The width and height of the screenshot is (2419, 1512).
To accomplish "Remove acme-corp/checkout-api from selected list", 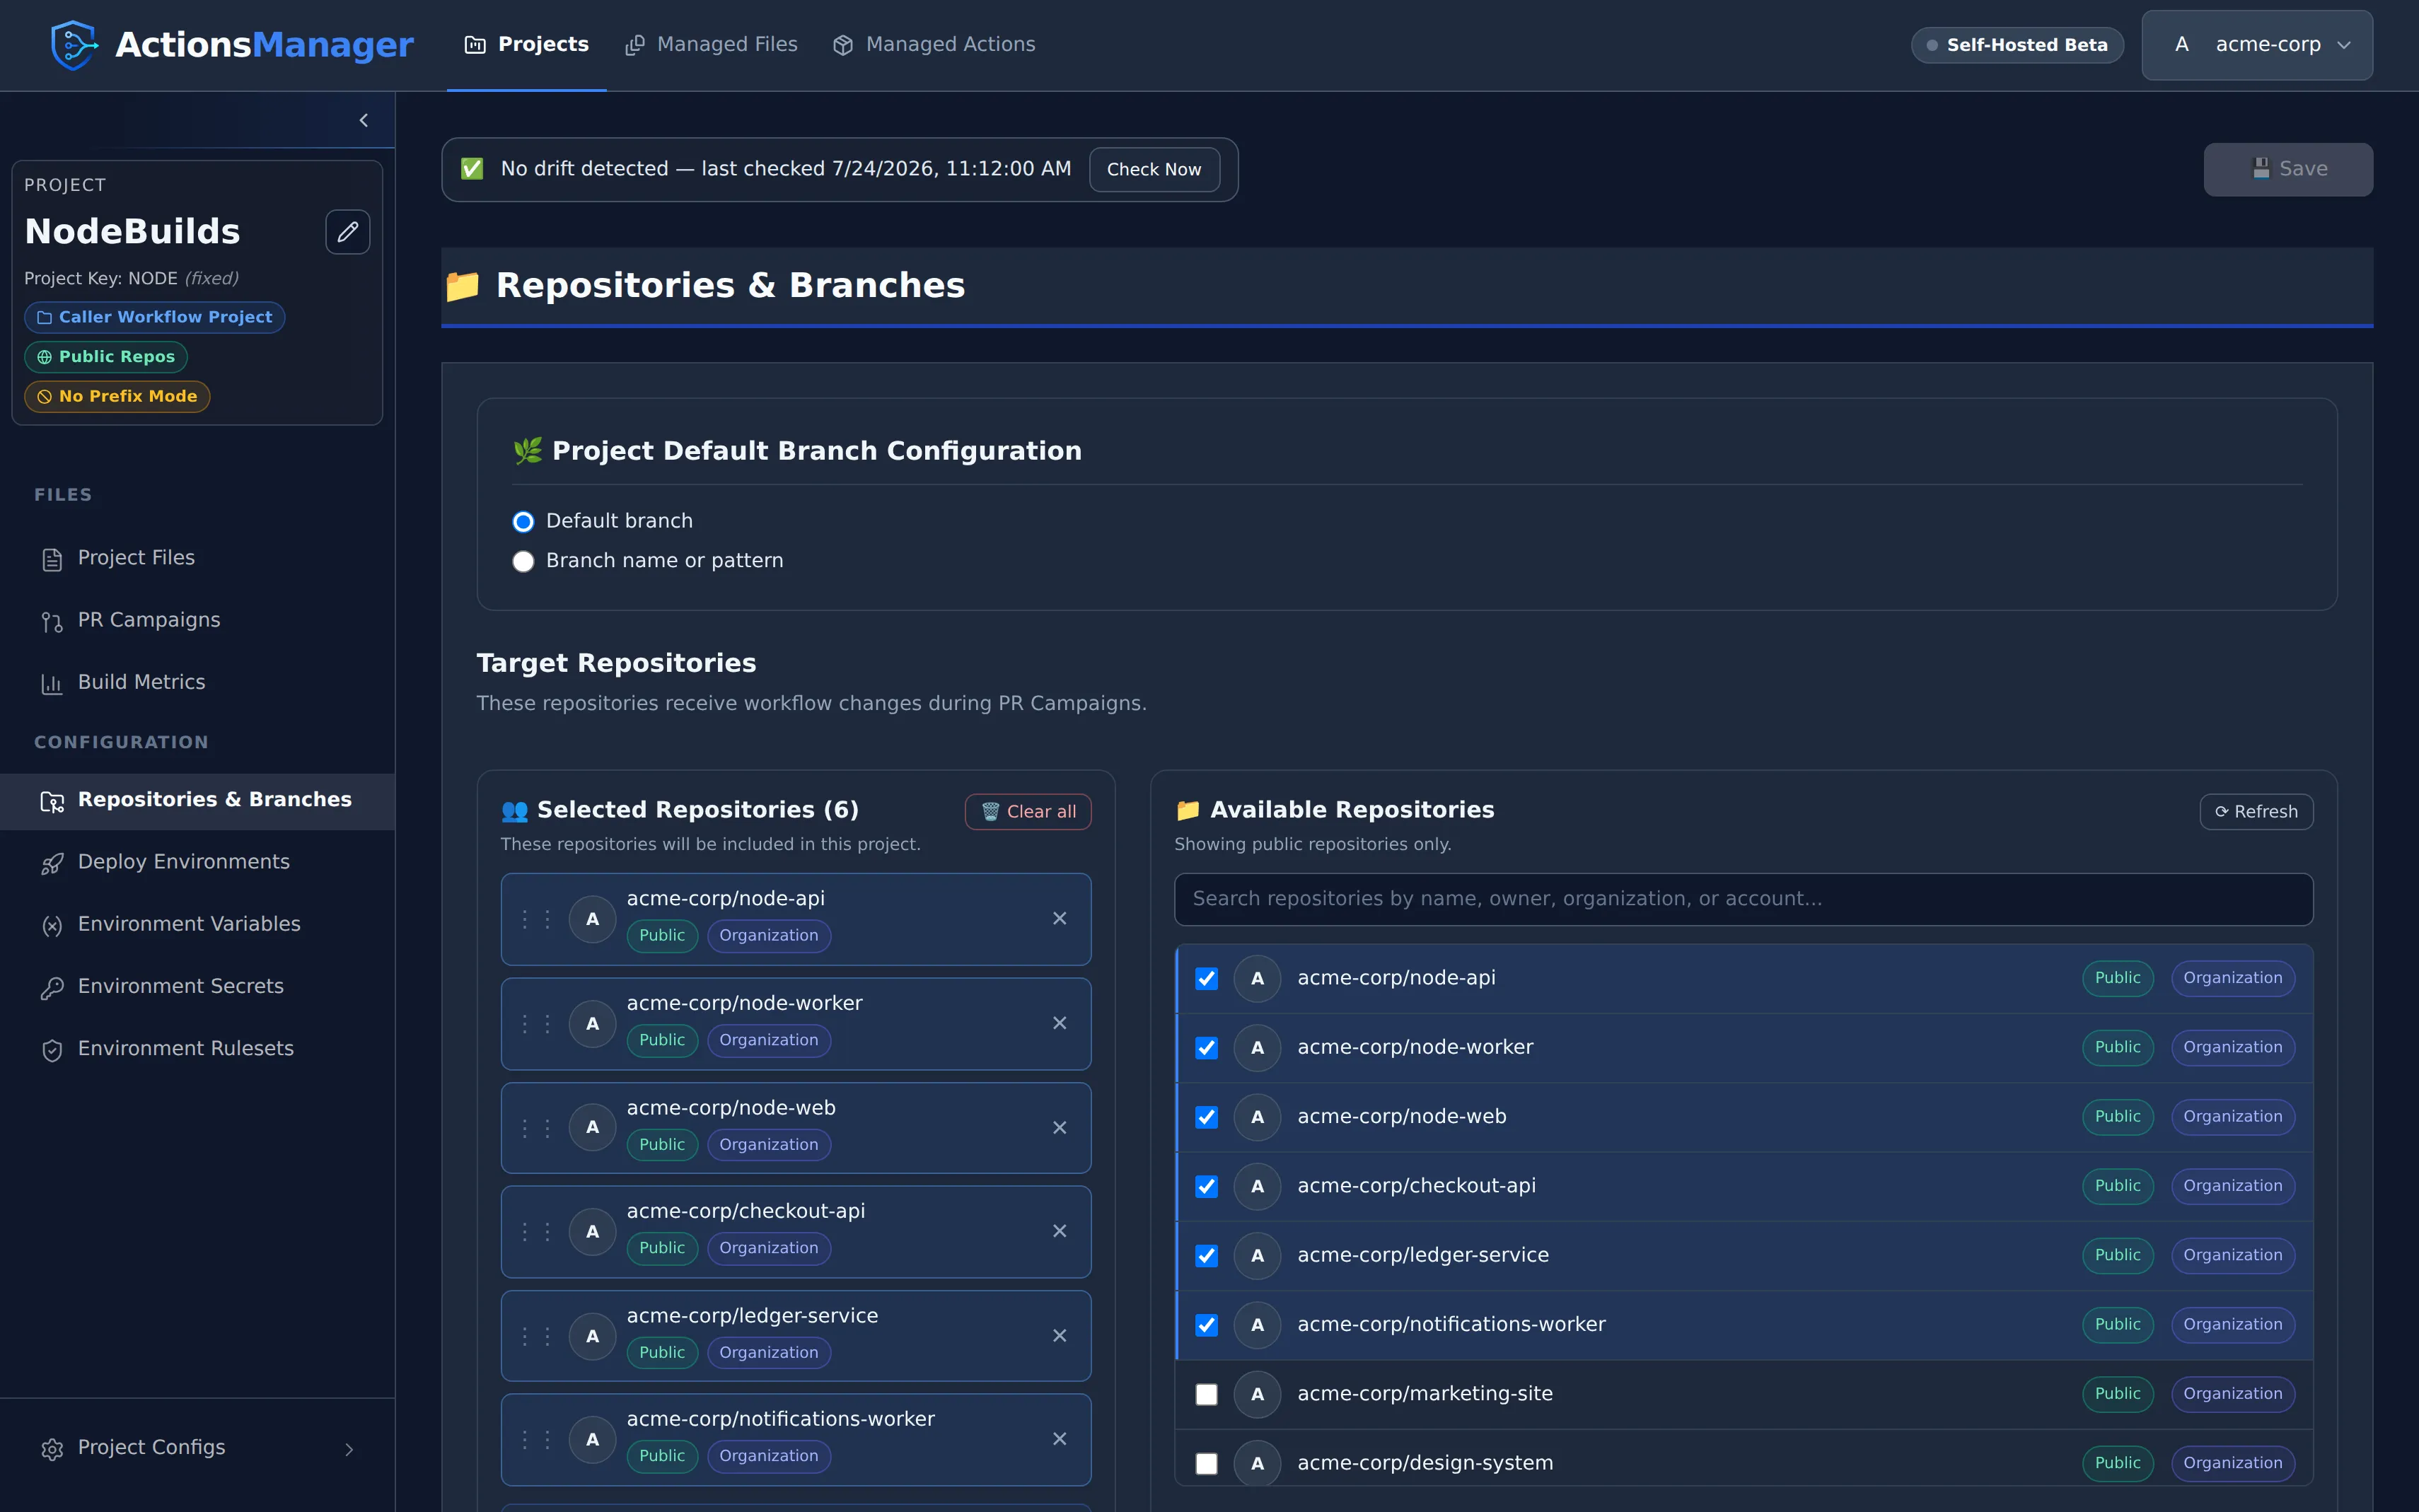I will [x=1059, y=1231].
